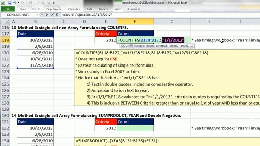Click criteria cell 2012 in row 118
This screenshot has width=260, height=146.
[x=106, y=40]
